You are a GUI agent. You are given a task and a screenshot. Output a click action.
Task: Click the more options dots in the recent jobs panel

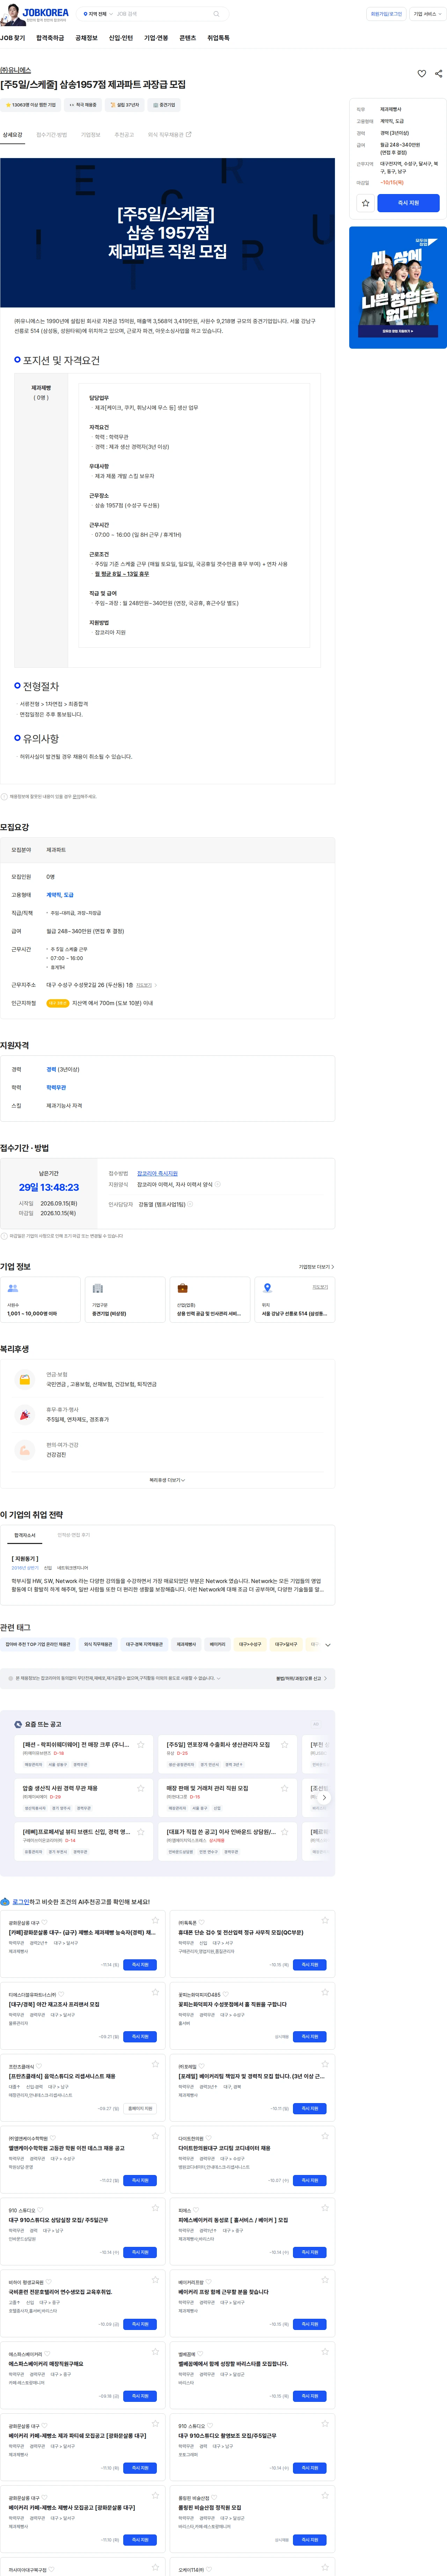(316, 1724)
